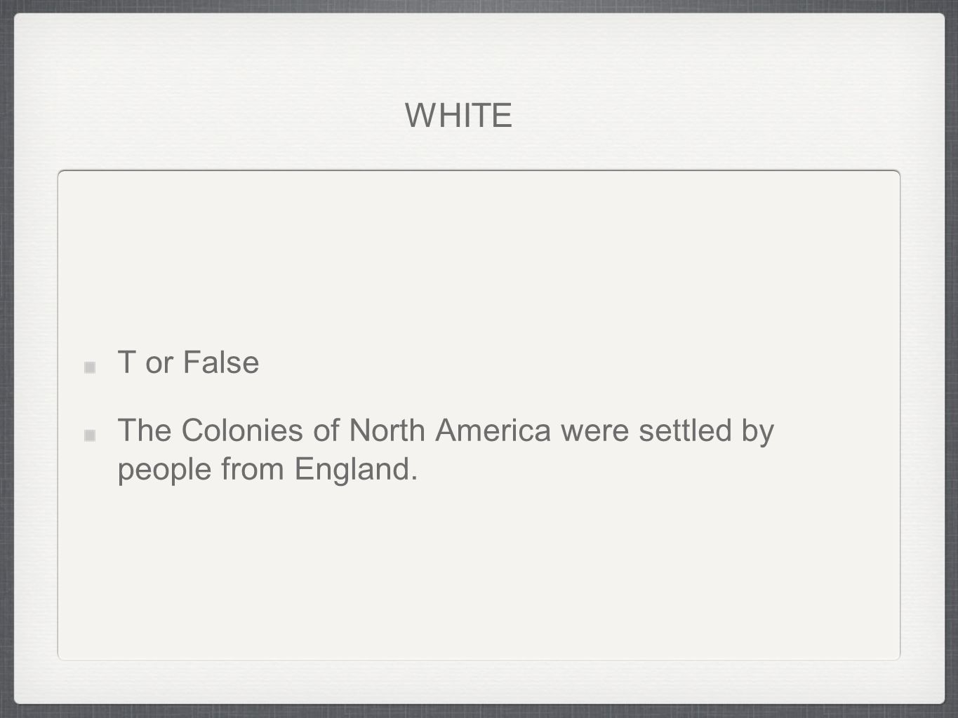Screen dimensions: 958x718
Task: Click the word England. on the last line
Action: tap(357, 469)
